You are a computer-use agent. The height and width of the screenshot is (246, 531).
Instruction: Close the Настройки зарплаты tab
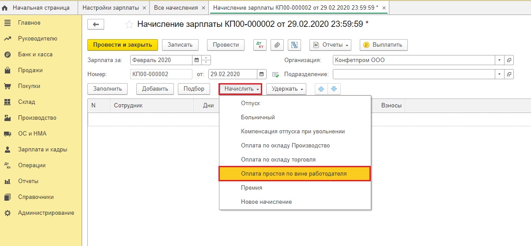144,8
